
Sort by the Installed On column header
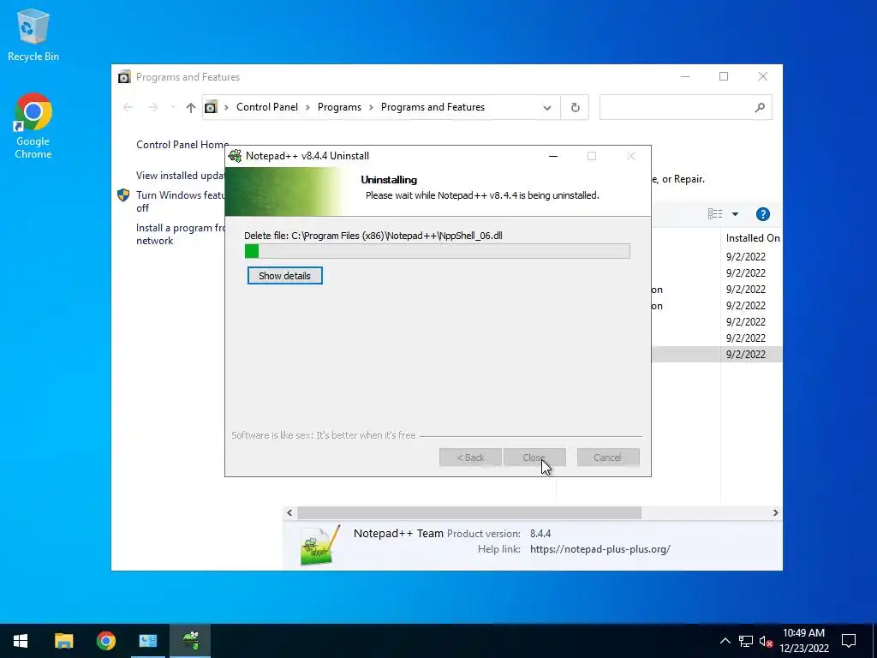click(x=752, y=238)
